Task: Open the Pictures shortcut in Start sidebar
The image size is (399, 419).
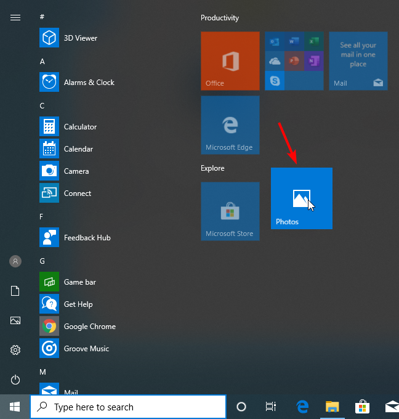Action: 15,320
